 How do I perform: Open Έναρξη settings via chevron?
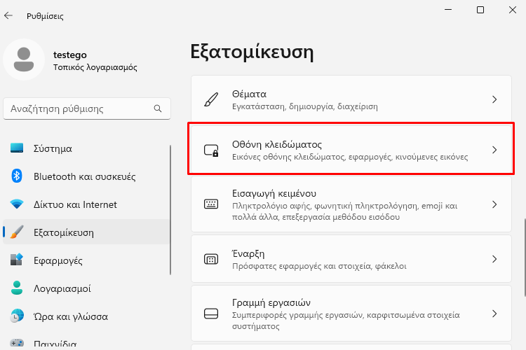[494, 259]
